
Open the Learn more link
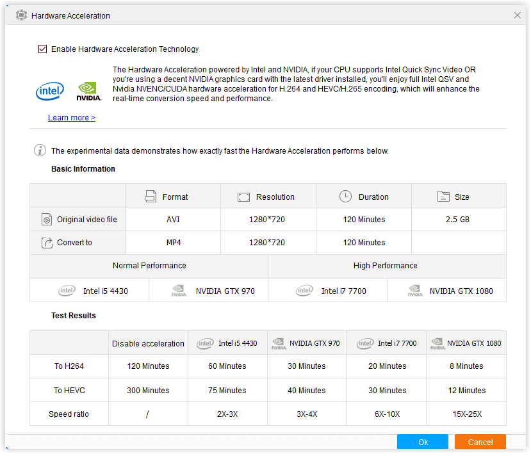(71, 118)
